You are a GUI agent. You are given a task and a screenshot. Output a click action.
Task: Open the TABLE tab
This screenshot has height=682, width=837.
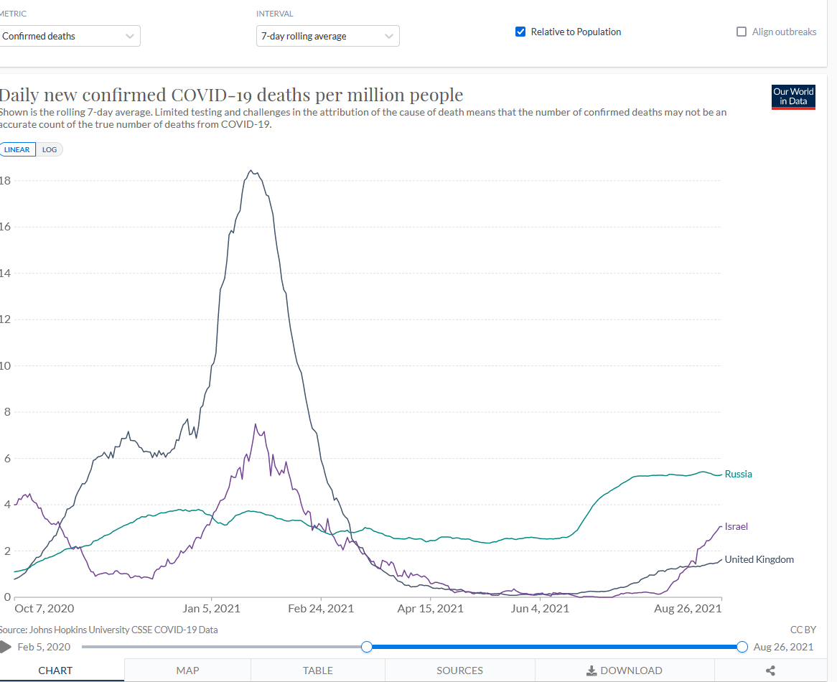(317, 671)
